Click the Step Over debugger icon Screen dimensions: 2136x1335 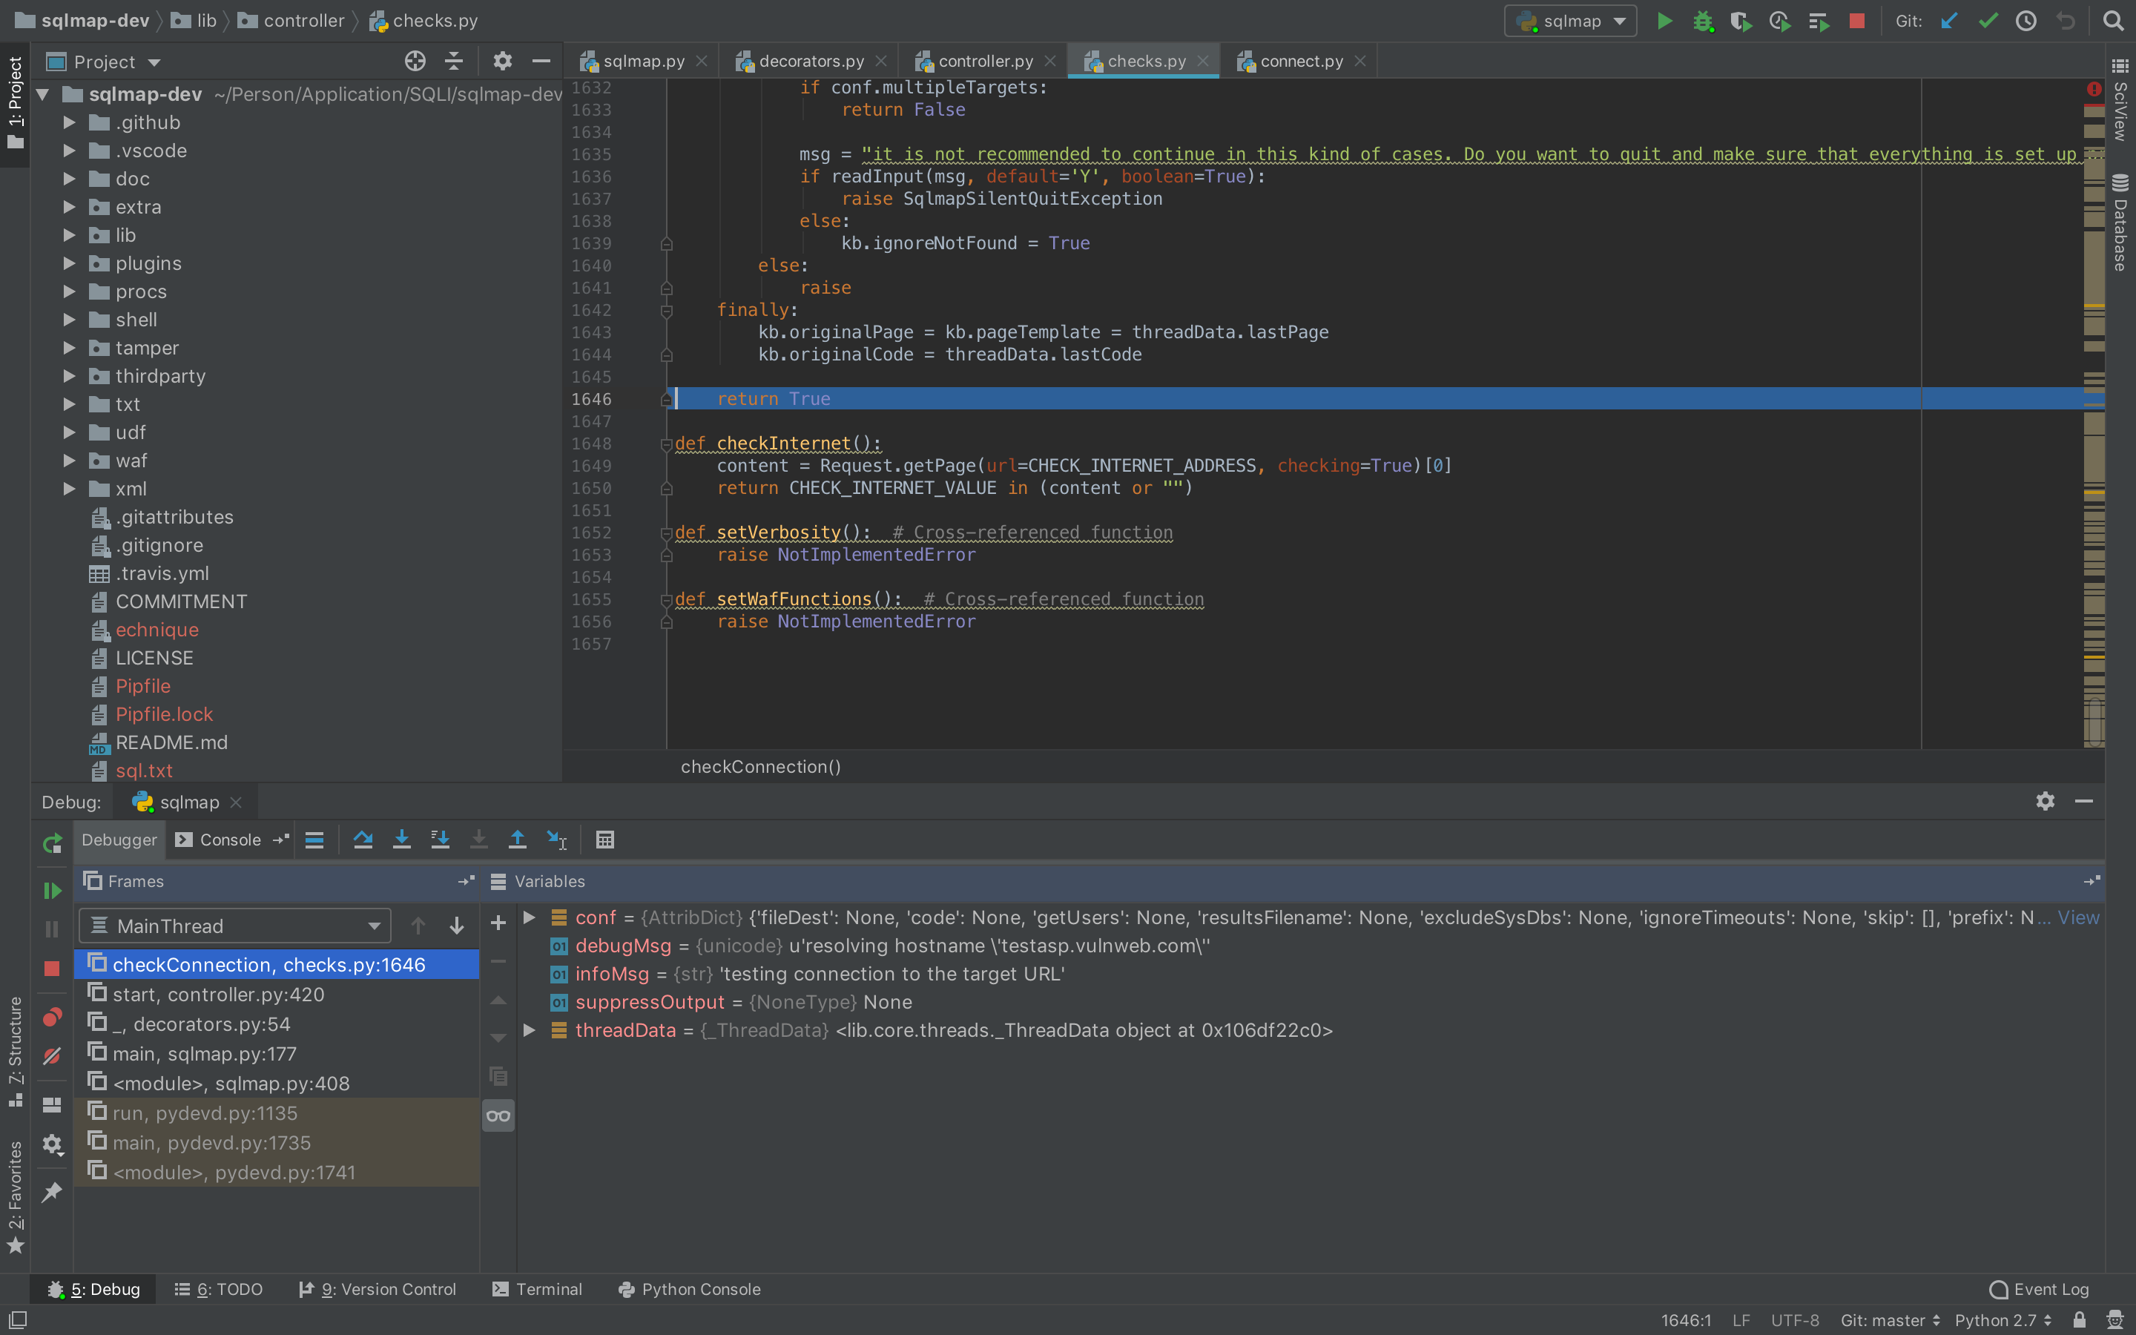pyautogui.click(x=363, y=840)
